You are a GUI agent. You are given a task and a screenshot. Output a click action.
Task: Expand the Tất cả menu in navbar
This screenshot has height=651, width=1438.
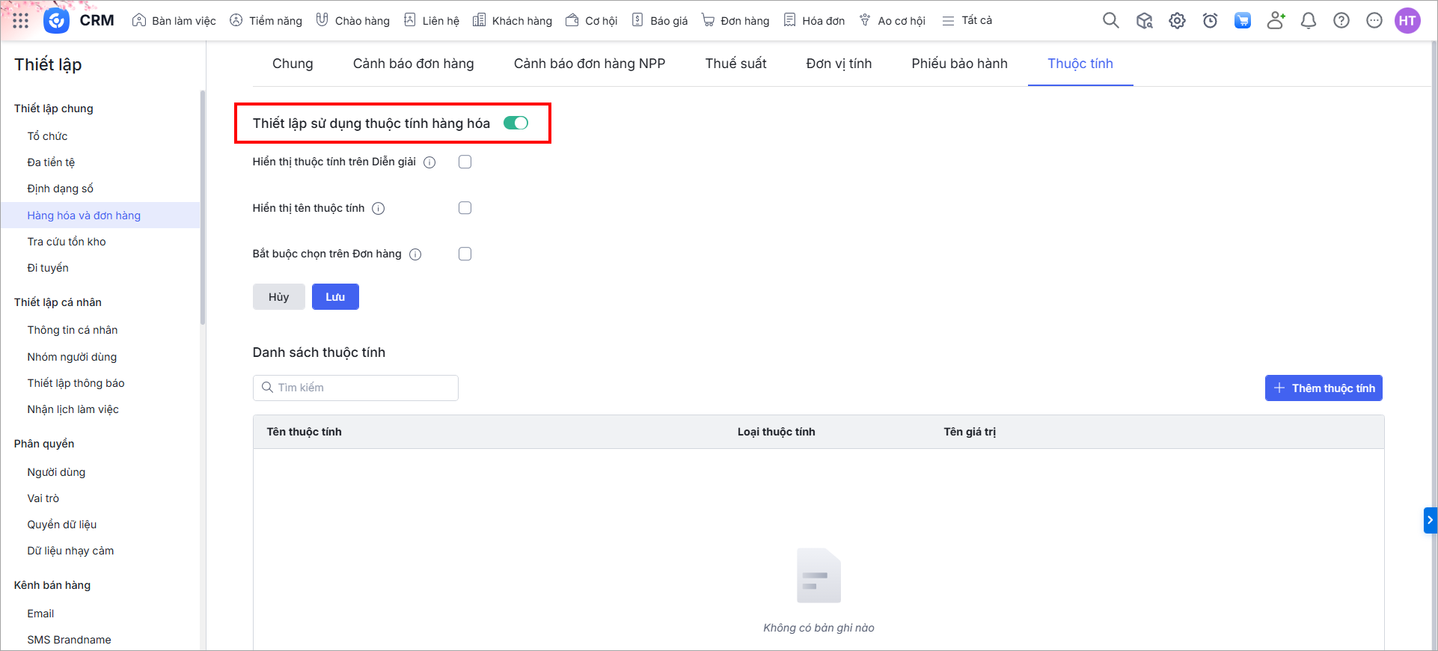coord(967,21)
